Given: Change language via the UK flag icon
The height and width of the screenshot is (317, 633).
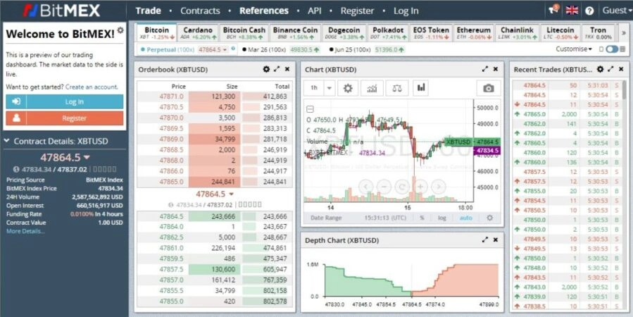Looking at the screenshot, I should pos(572,11).
